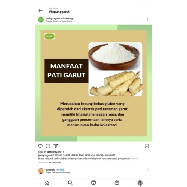Viewport: 187px width, 187px height.
Task: Open options menu for super.dlg post
Action: [x=147, y=171]
